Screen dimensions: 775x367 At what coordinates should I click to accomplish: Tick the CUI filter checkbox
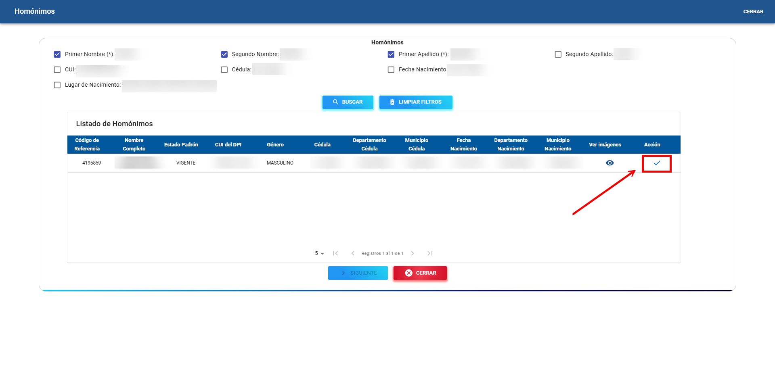point(57,70)
